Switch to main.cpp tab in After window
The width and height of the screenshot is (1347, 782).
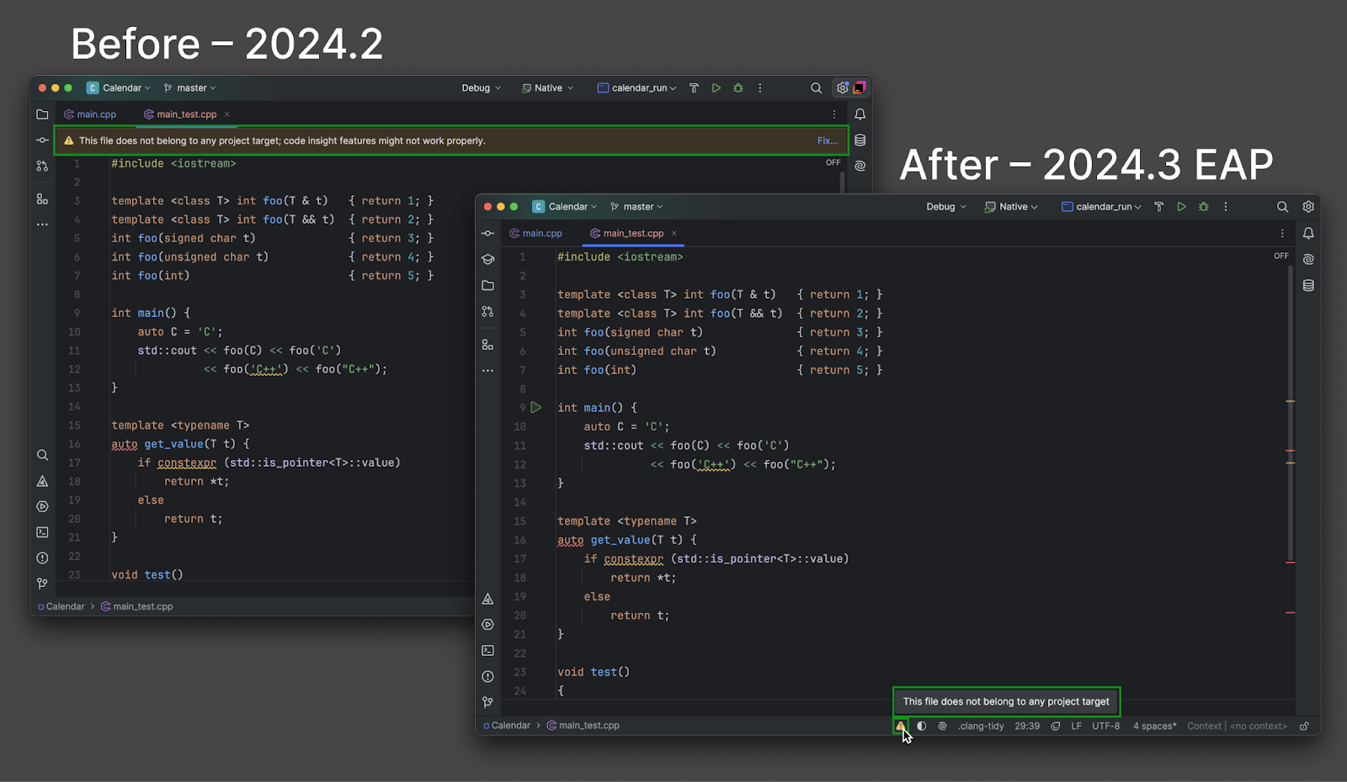[x=536, y=233]
